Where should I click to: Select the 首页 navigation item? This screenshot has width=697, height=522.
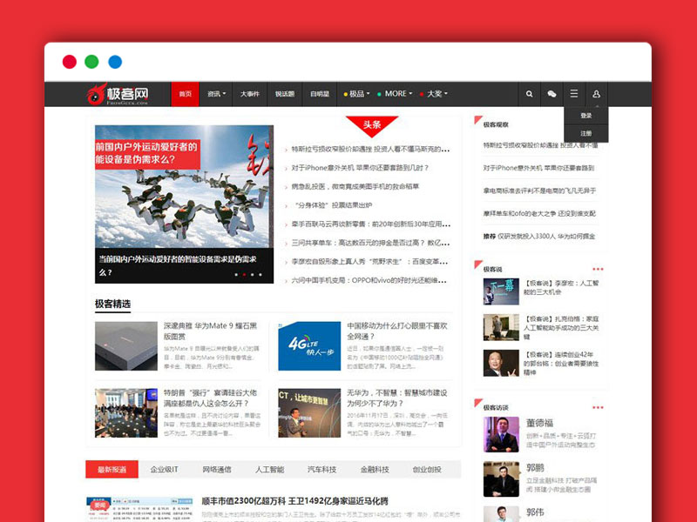(184, 92)
